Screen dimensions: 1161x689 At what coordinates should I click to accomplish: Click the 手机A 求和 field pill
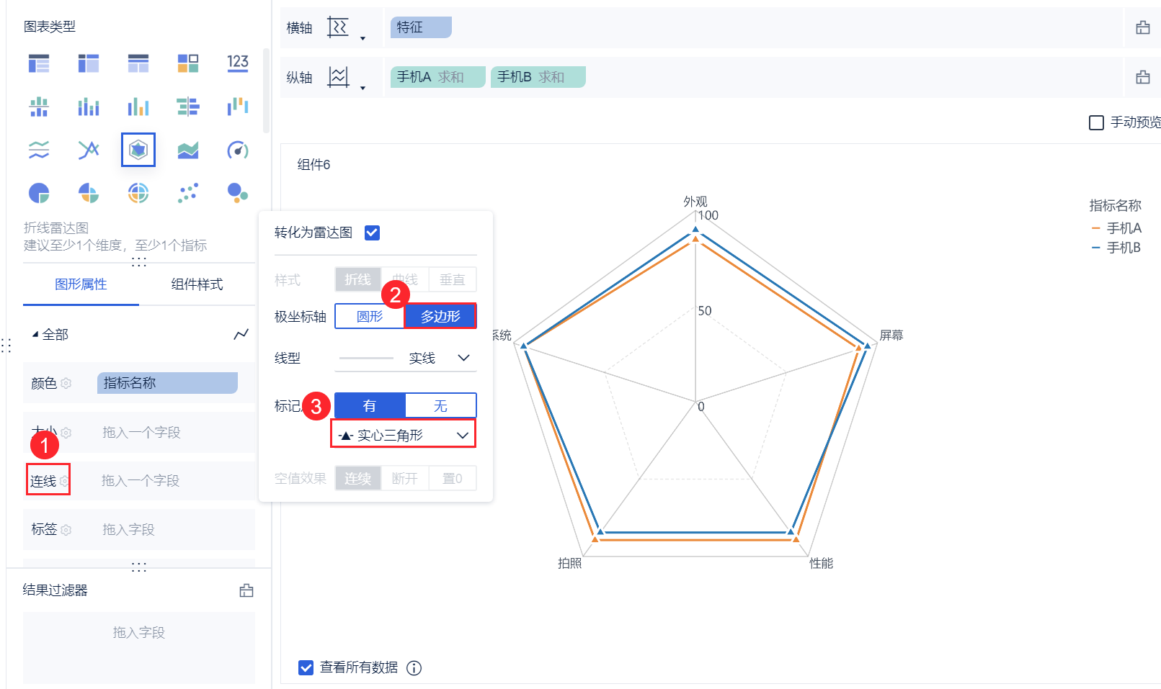coord(437,77)
